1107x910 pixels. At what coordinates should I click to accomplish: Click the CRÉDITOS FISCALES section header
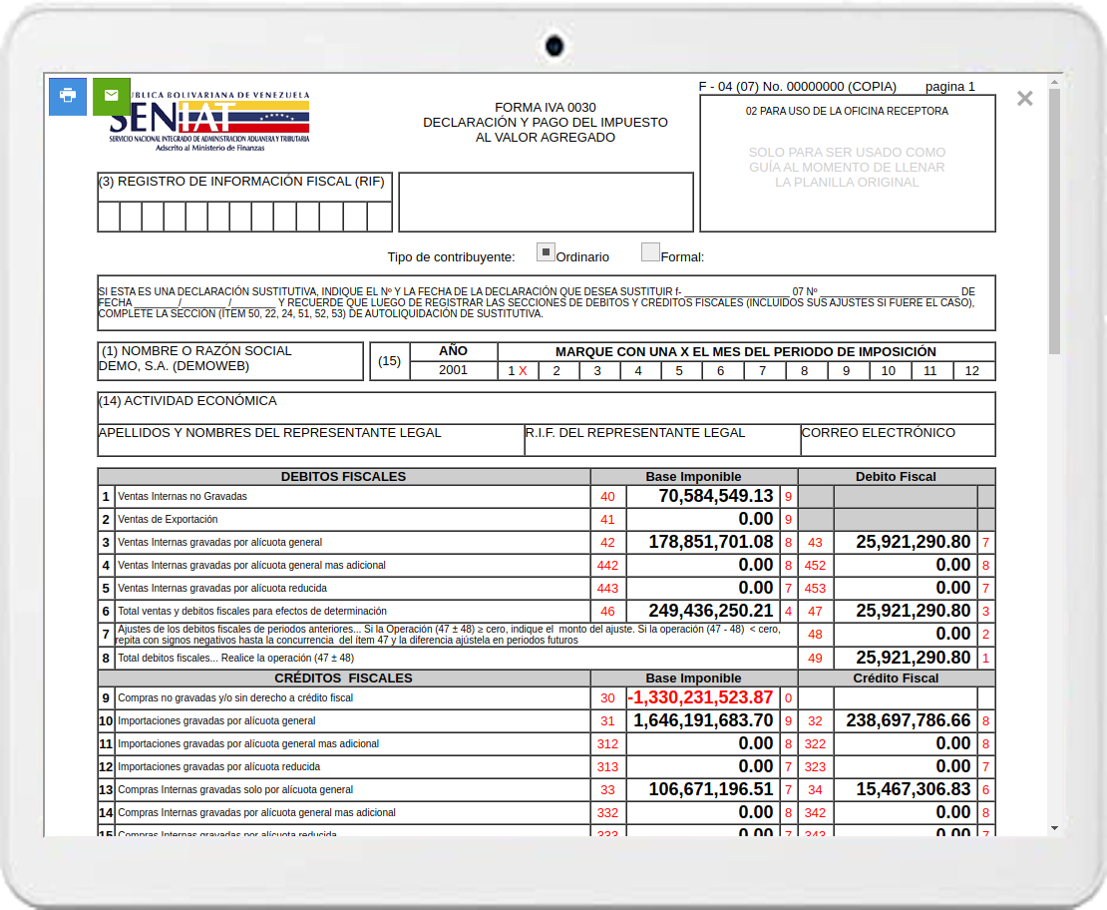(x=343, y=679)
